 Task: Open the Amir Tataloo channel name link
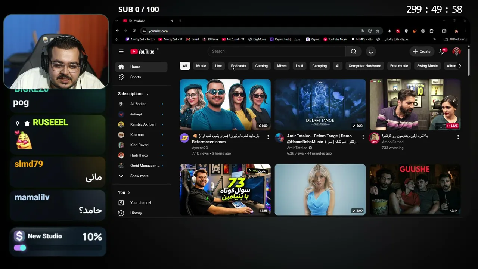297,148
